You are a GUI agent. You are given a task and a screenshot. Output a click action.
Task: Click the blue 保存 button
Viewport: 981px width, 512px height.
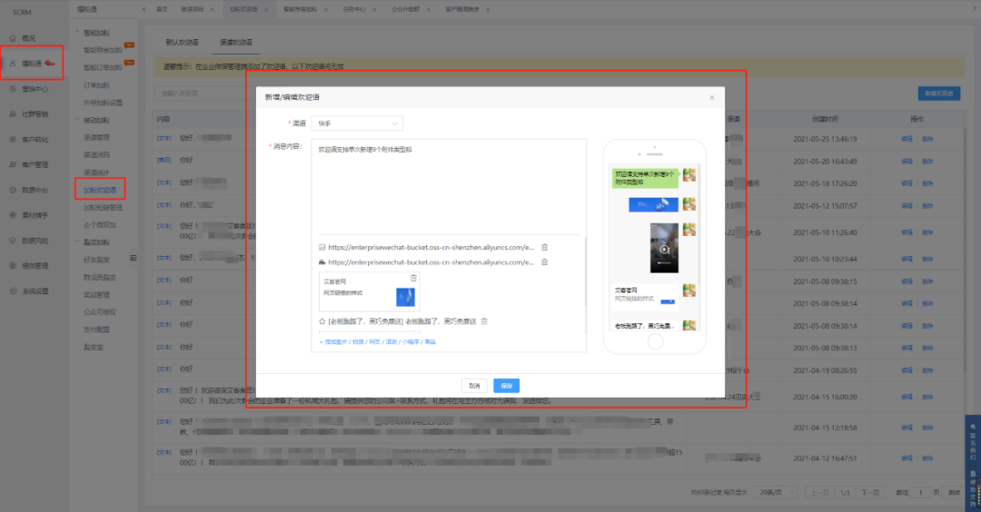click(x=507, y=385)
